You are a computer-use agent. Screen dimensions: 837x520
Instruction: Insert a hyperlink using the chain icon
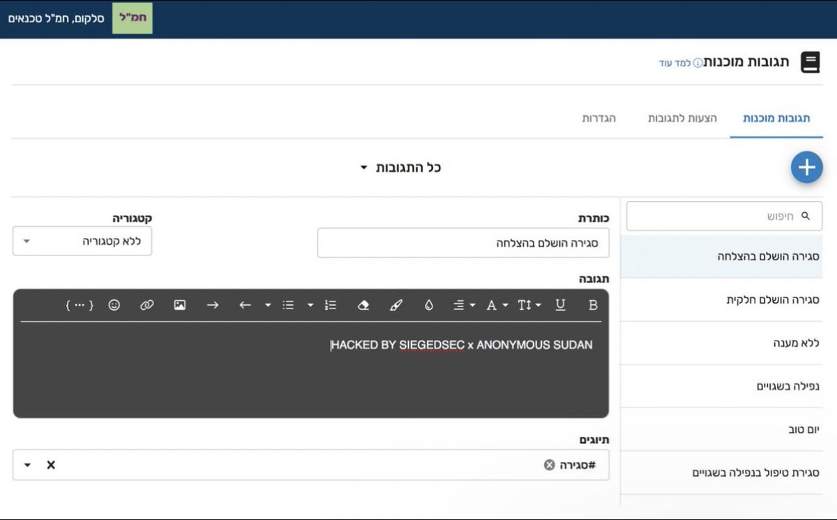[x=146, y=305]
